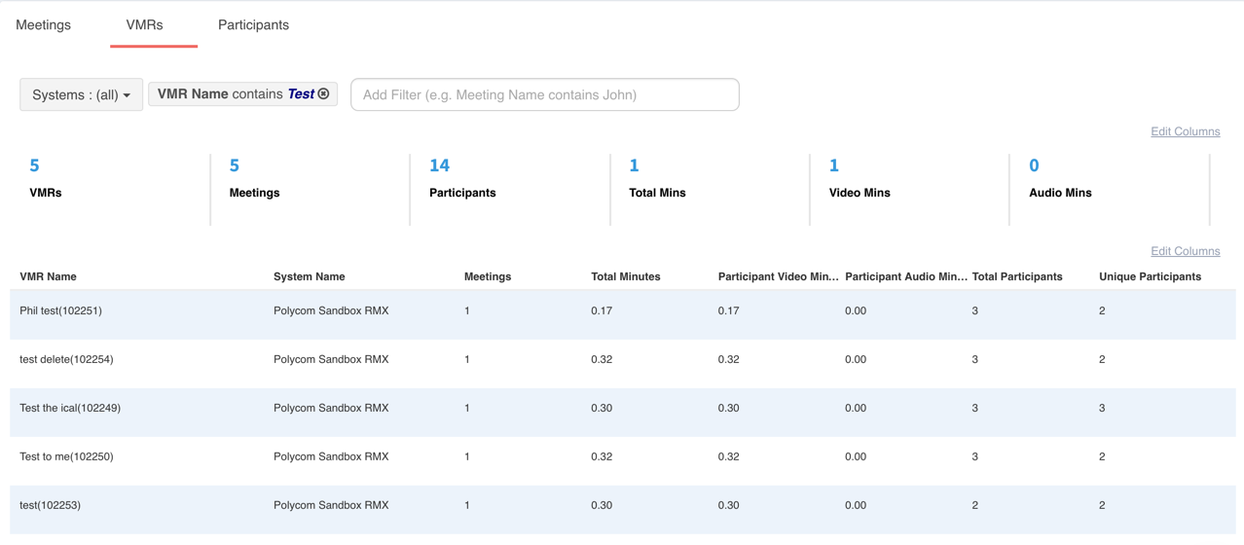Select the test(102253) row
This screenshot has width=1244, height=545.
tap(622, 509)
